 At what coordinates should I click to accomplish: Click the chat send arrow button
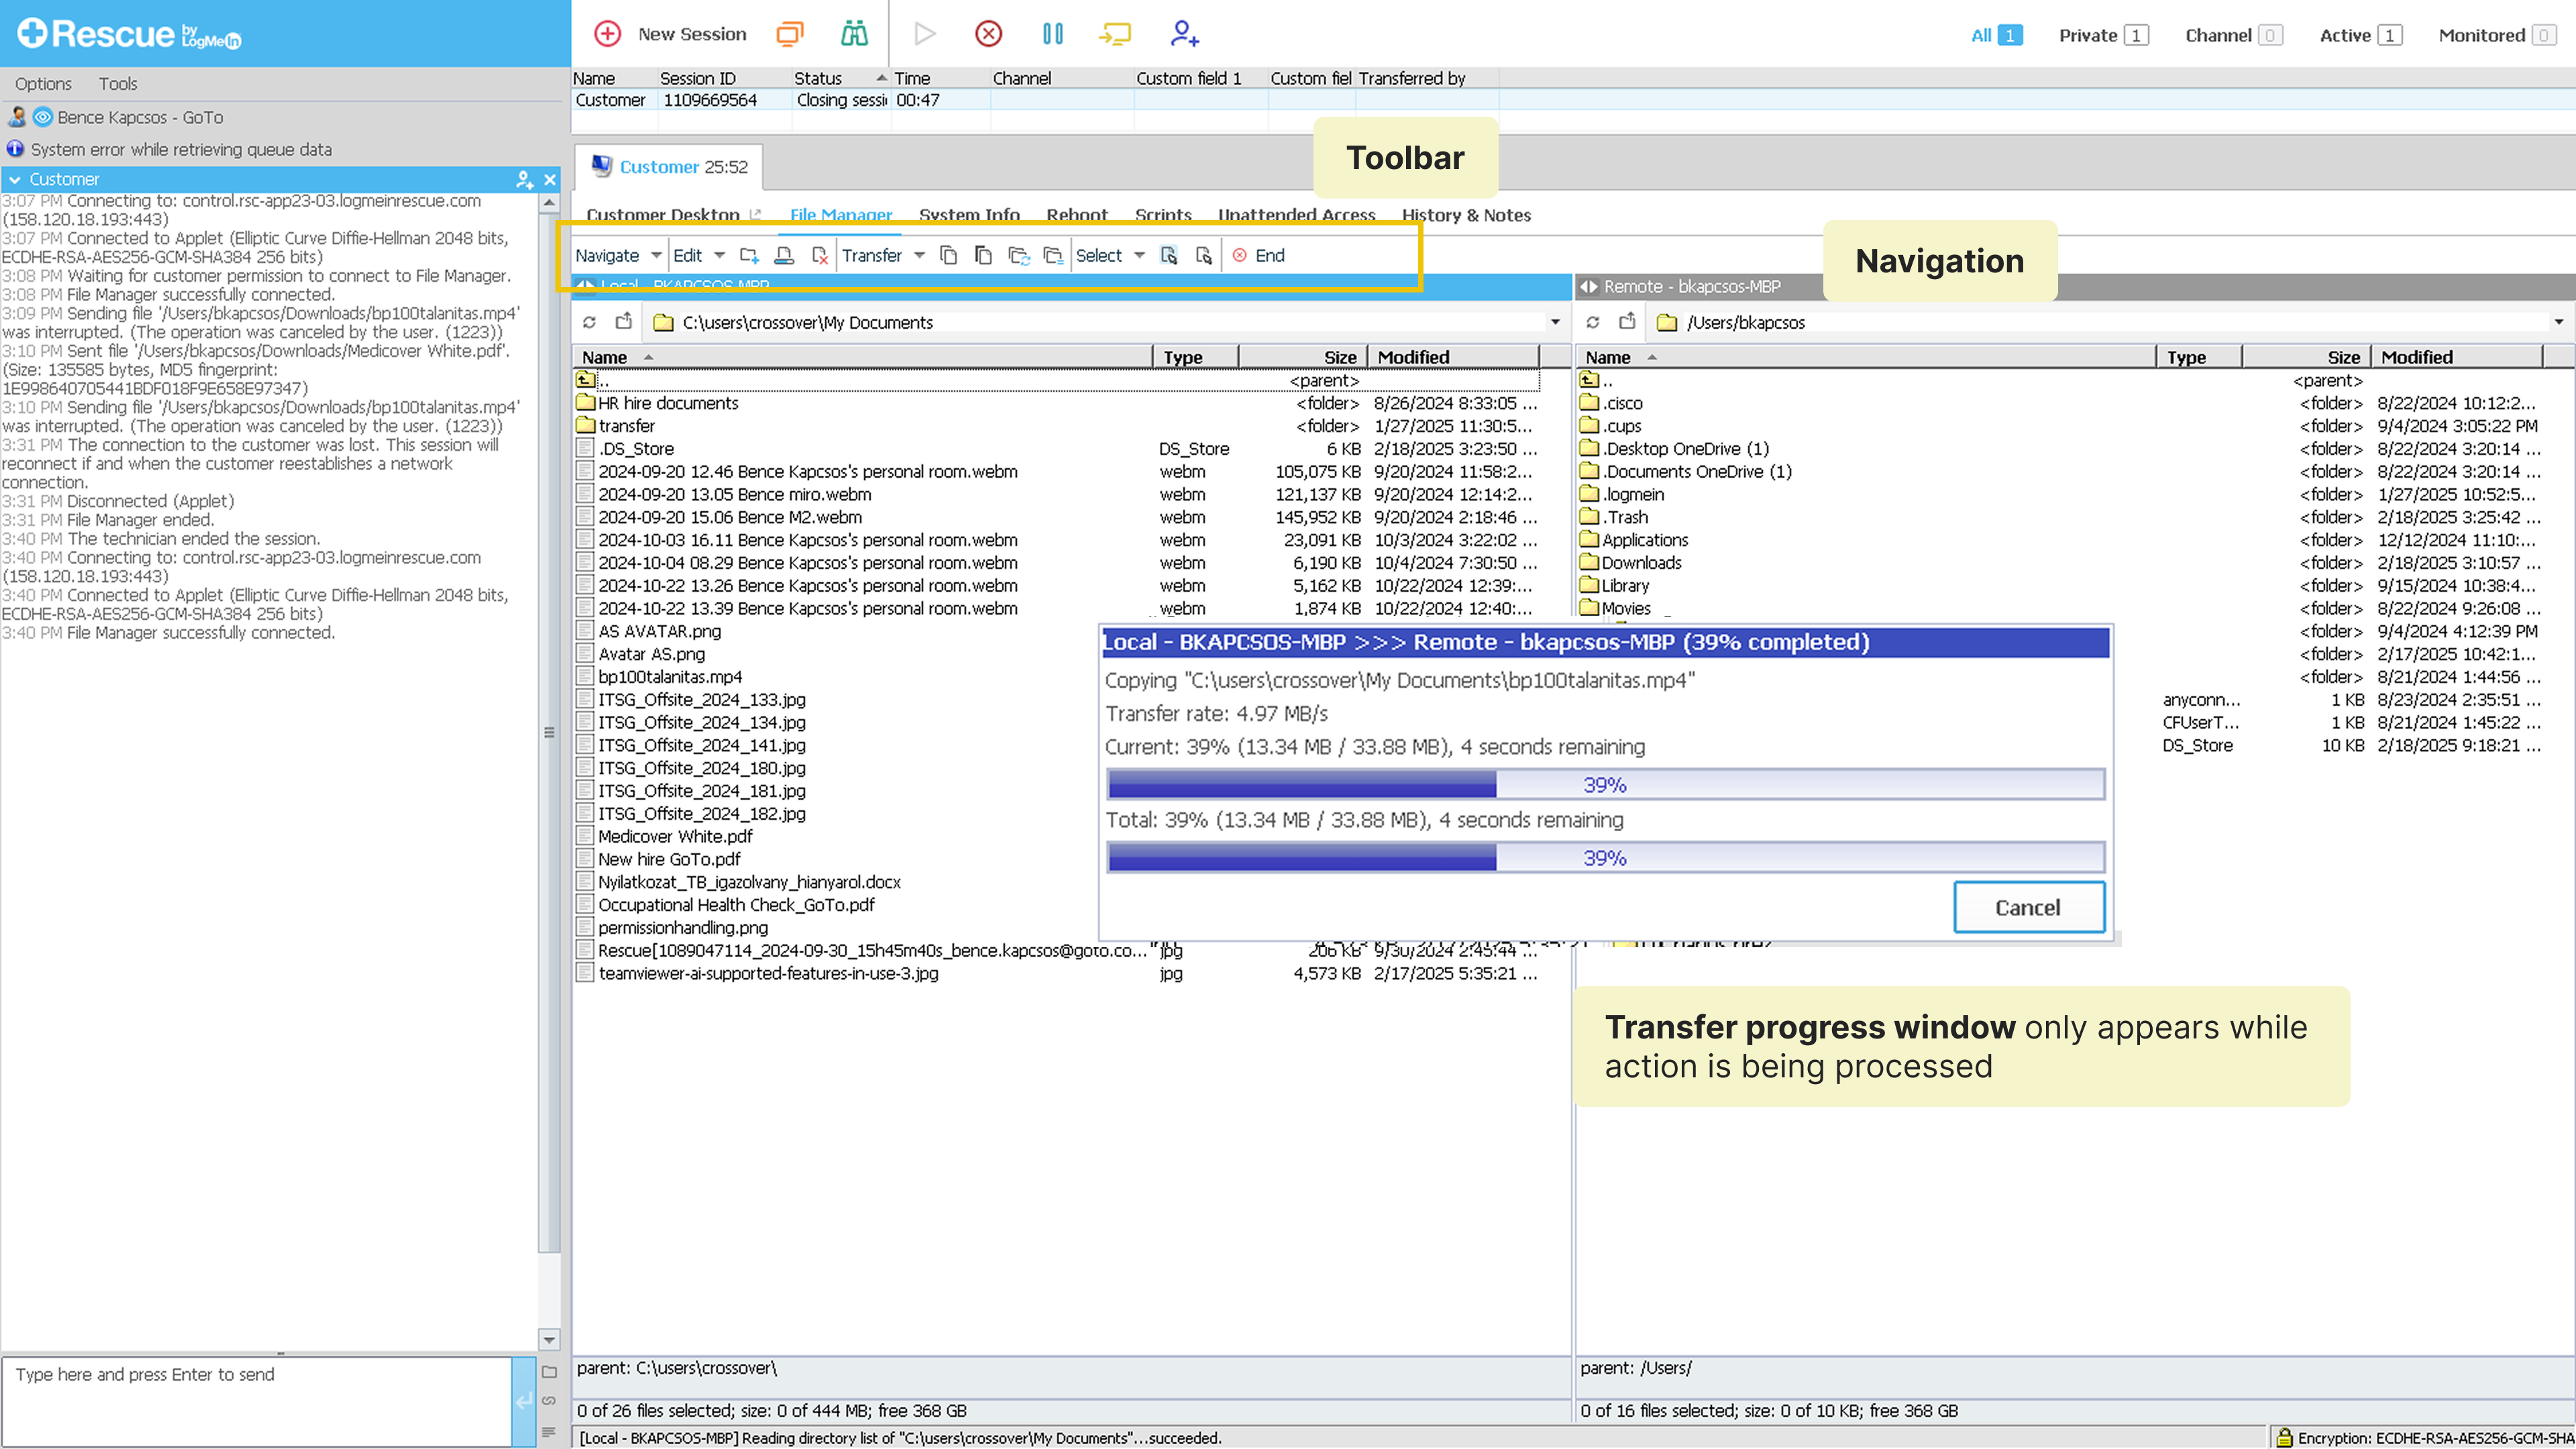click(524, 1401)
